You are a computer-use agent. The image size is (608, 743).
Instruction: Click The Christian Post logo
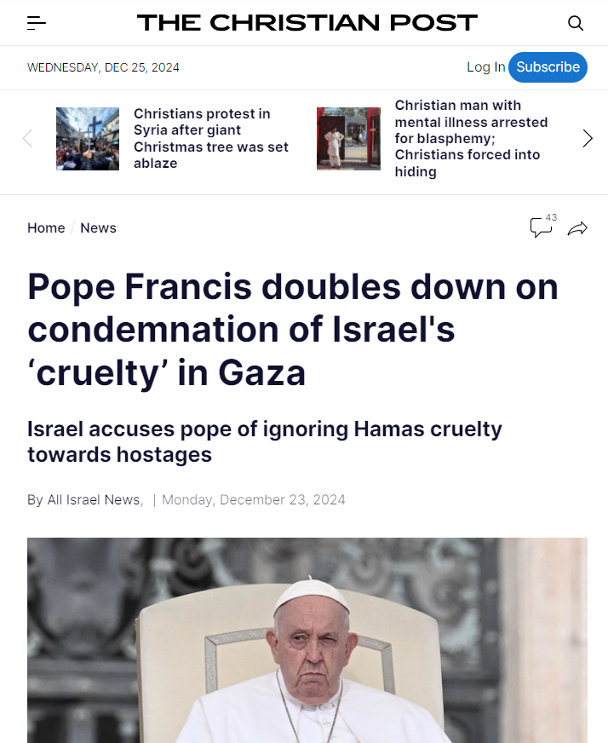click(x=307, y=23)
